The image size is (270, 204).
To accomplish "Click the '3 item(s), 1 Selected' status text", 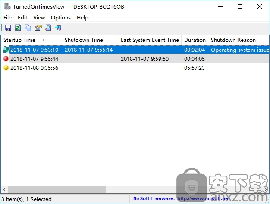I will [26, 199].
